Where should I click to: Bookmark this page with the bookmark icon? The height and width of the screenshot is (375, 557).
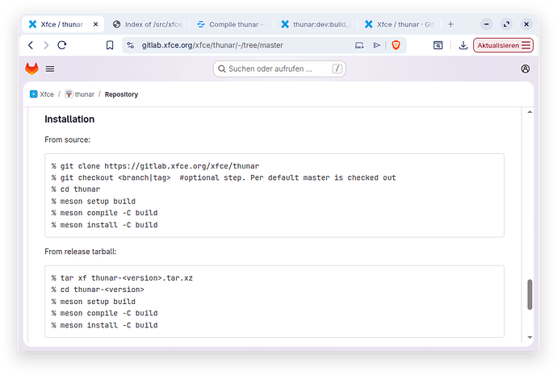point(110,45)
